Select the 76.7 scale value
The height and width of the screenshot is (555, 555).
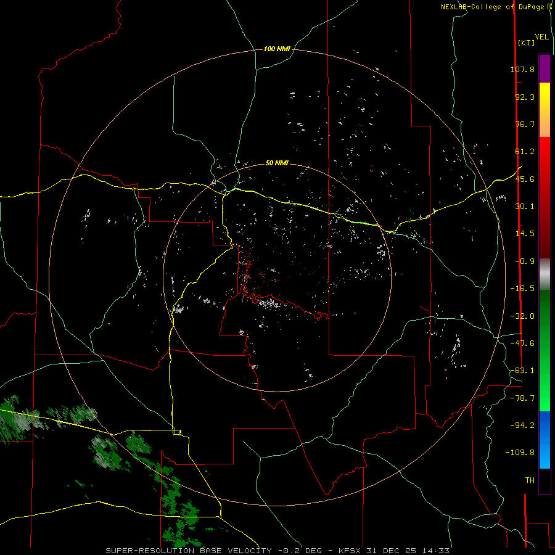[x=525, y=124]
